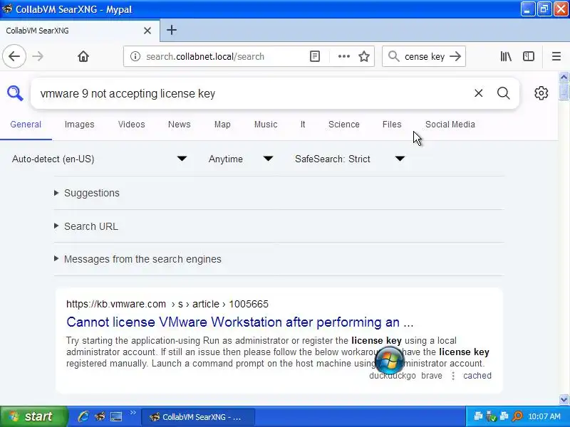This screenshot has height=427, width=570.
Task: Close the CollabVM SearXNG tab
Action: (x=147, y=31)
